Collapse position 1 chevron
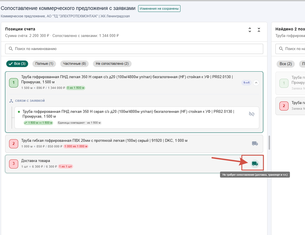The image size is (305, 235). coord(256,83)
